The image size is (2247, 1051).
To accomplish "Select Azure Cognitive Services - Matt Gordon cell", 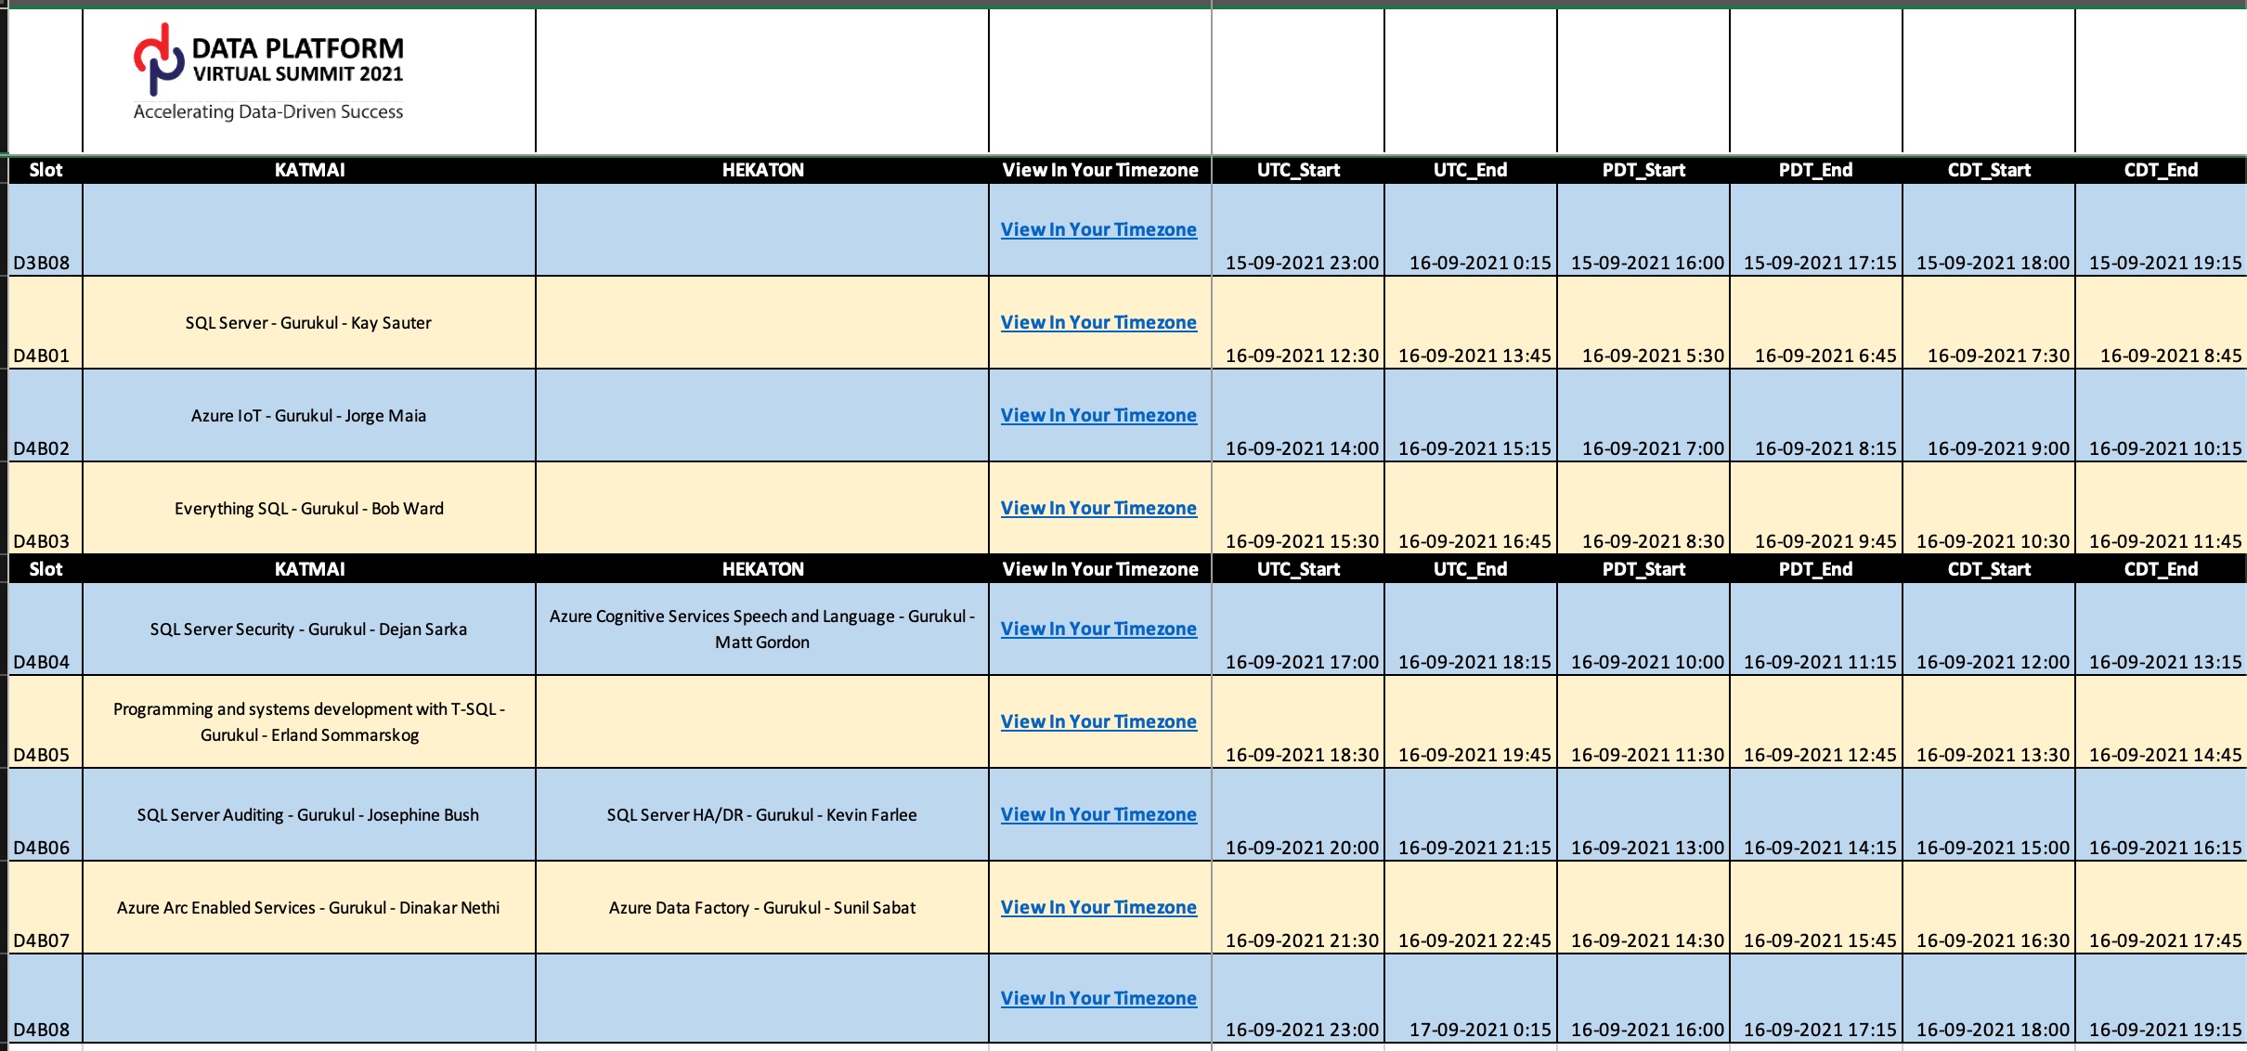I will tap(762, 629).
